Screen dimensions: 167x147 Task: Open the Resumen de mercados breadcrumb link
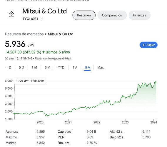pos(24,34)
